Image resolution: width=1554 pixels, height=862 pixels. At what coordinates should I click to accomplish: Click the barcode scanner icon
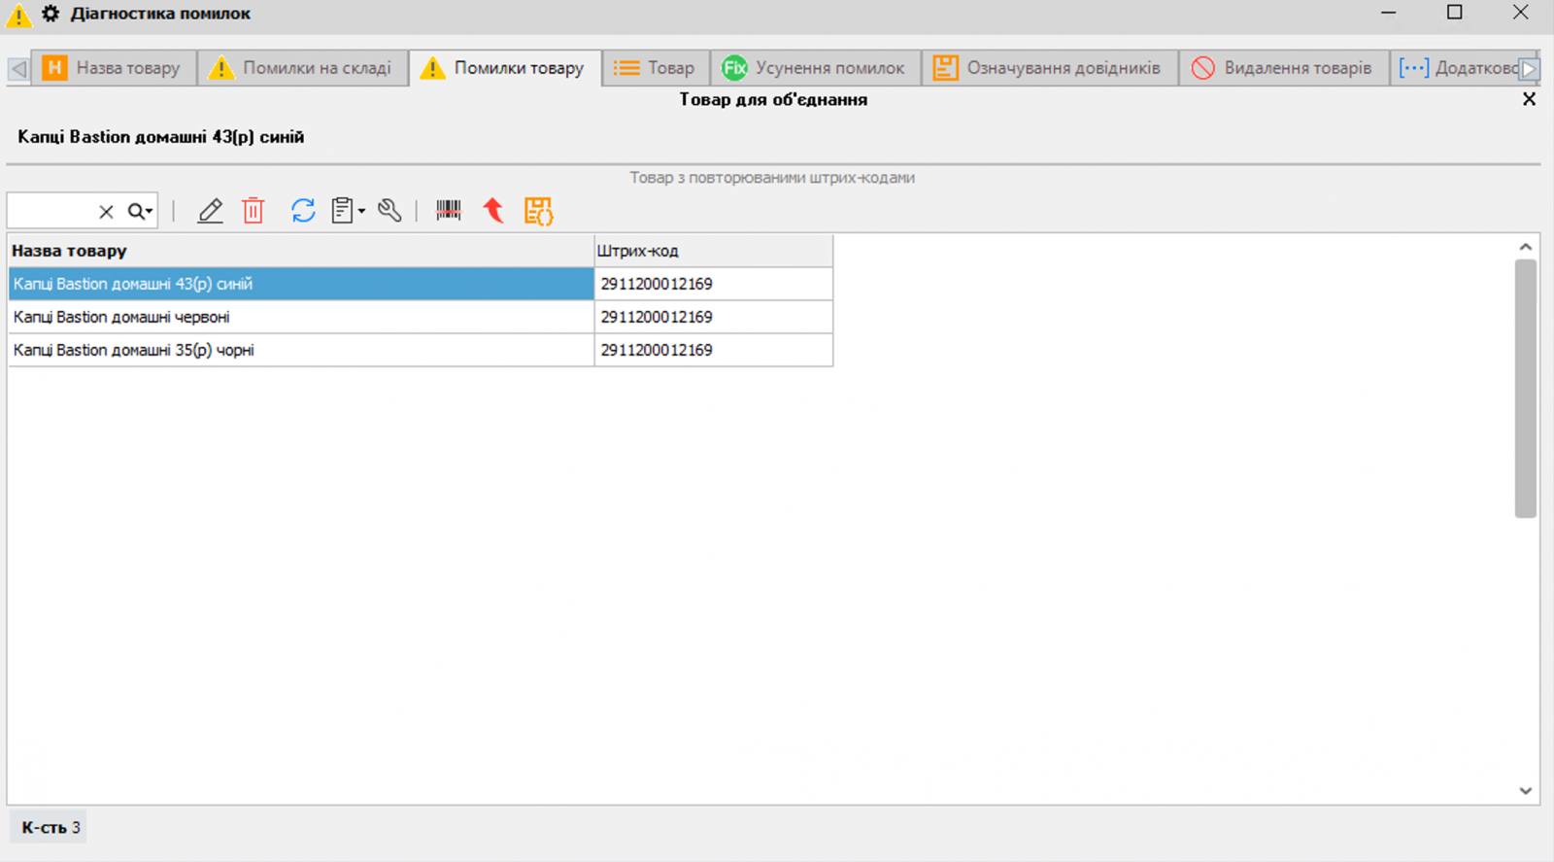pos(449,211)
